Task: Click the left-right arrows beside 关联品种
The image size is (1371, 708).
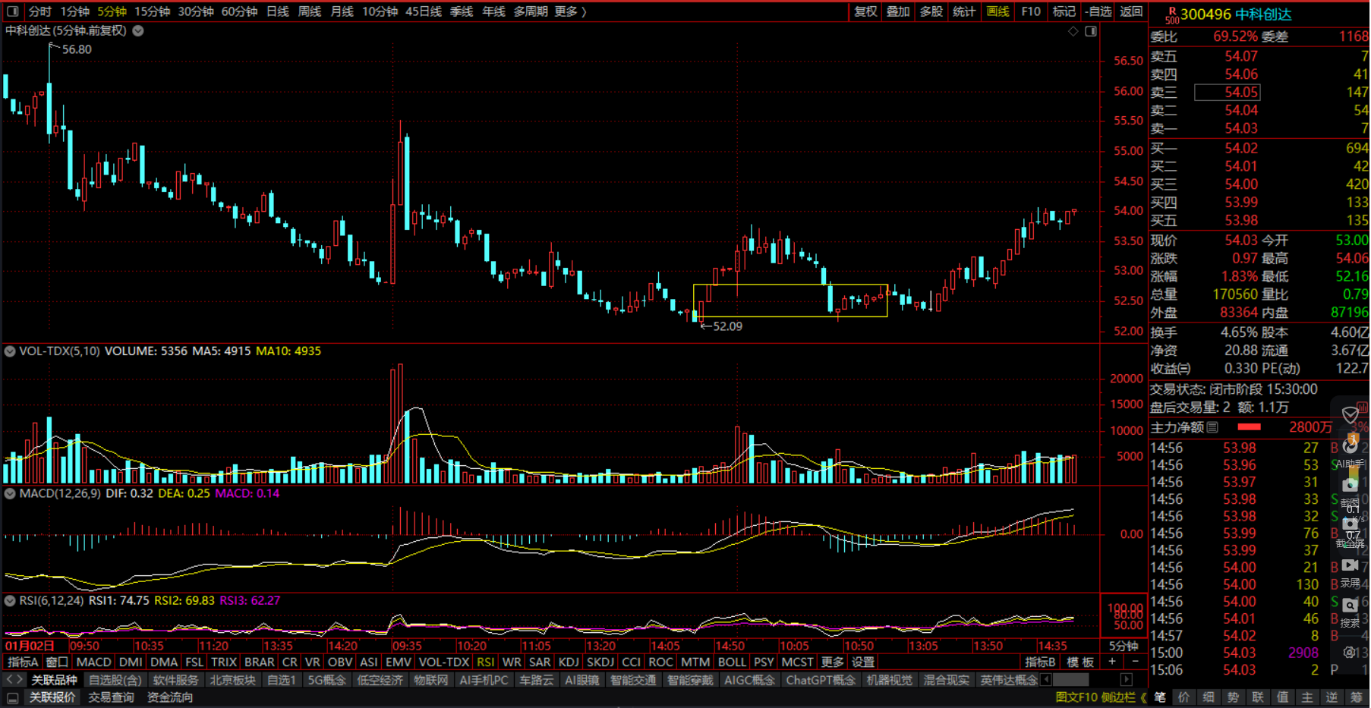Action: pos(14,679)
